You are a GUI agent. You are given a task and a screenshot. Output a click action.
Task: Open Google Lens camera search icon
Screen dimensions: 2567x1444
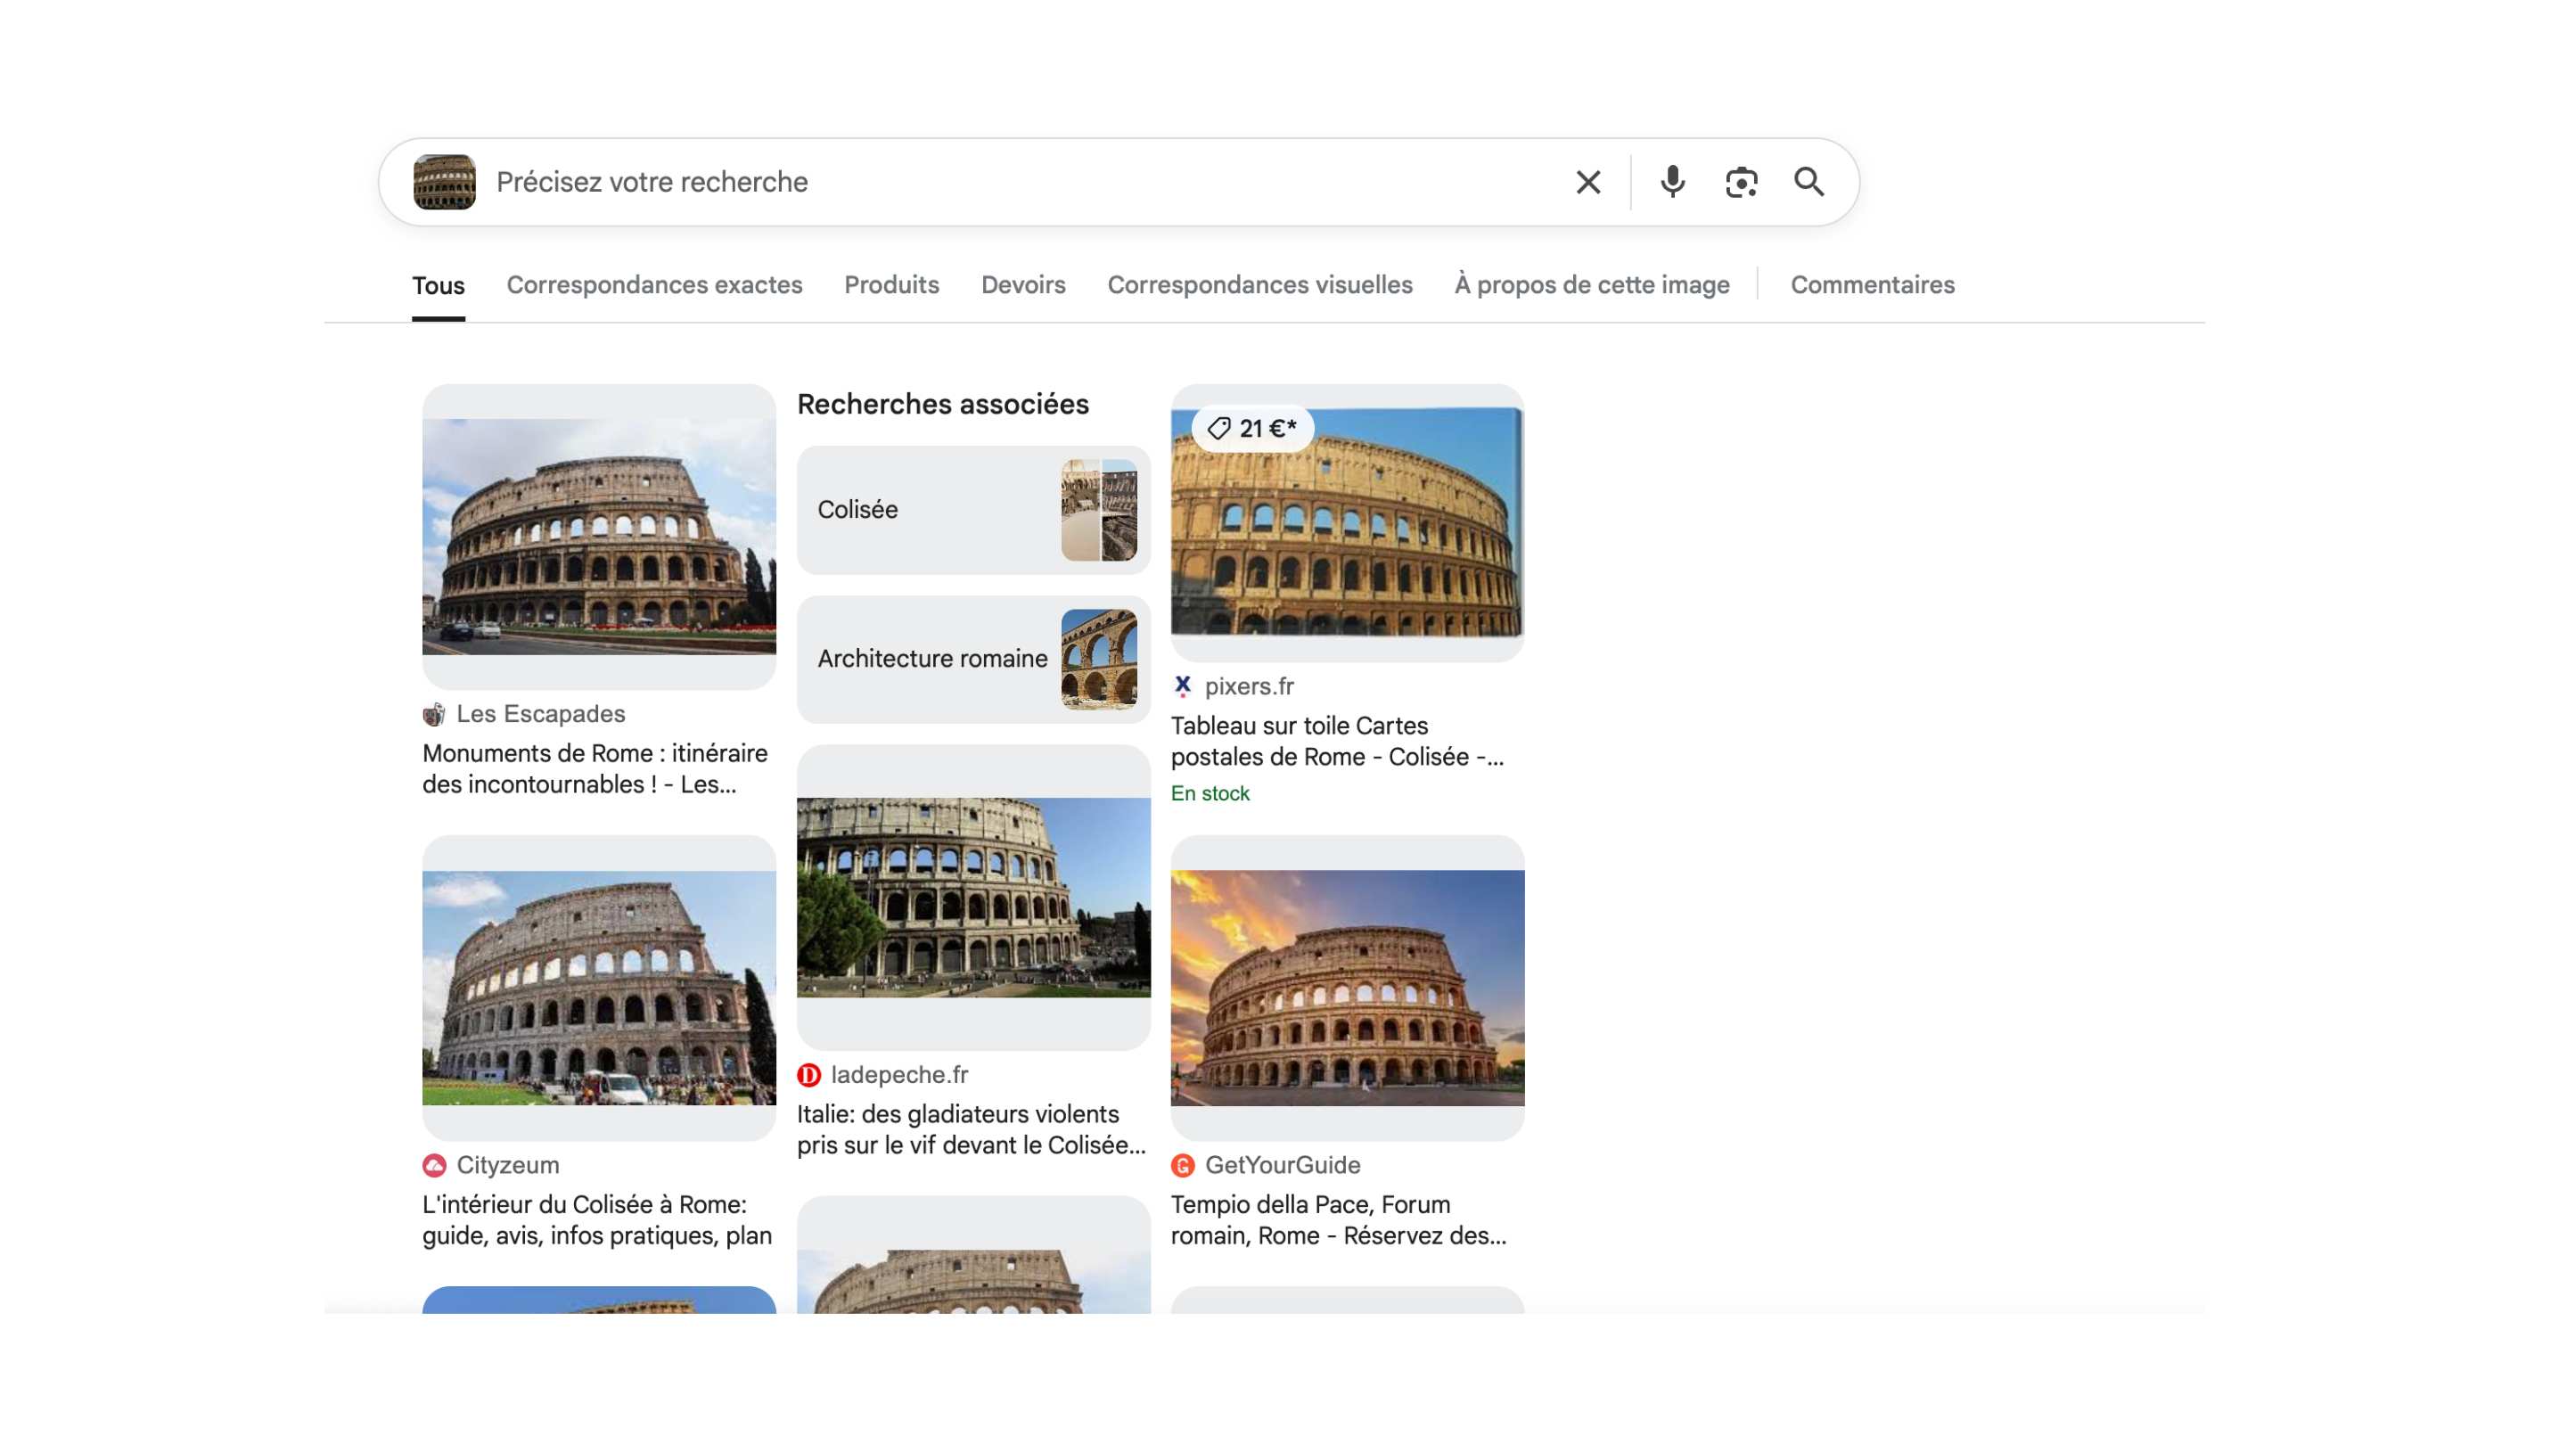(x=1741, y=183)
